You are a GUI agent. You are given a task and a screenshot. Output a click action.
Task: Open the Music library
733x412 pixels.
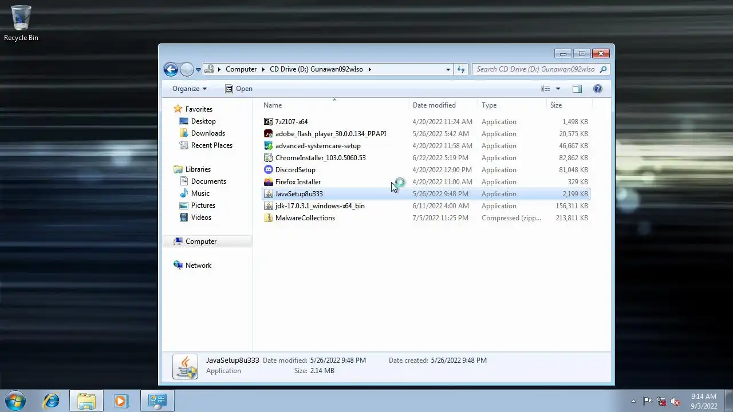point(200,193)
